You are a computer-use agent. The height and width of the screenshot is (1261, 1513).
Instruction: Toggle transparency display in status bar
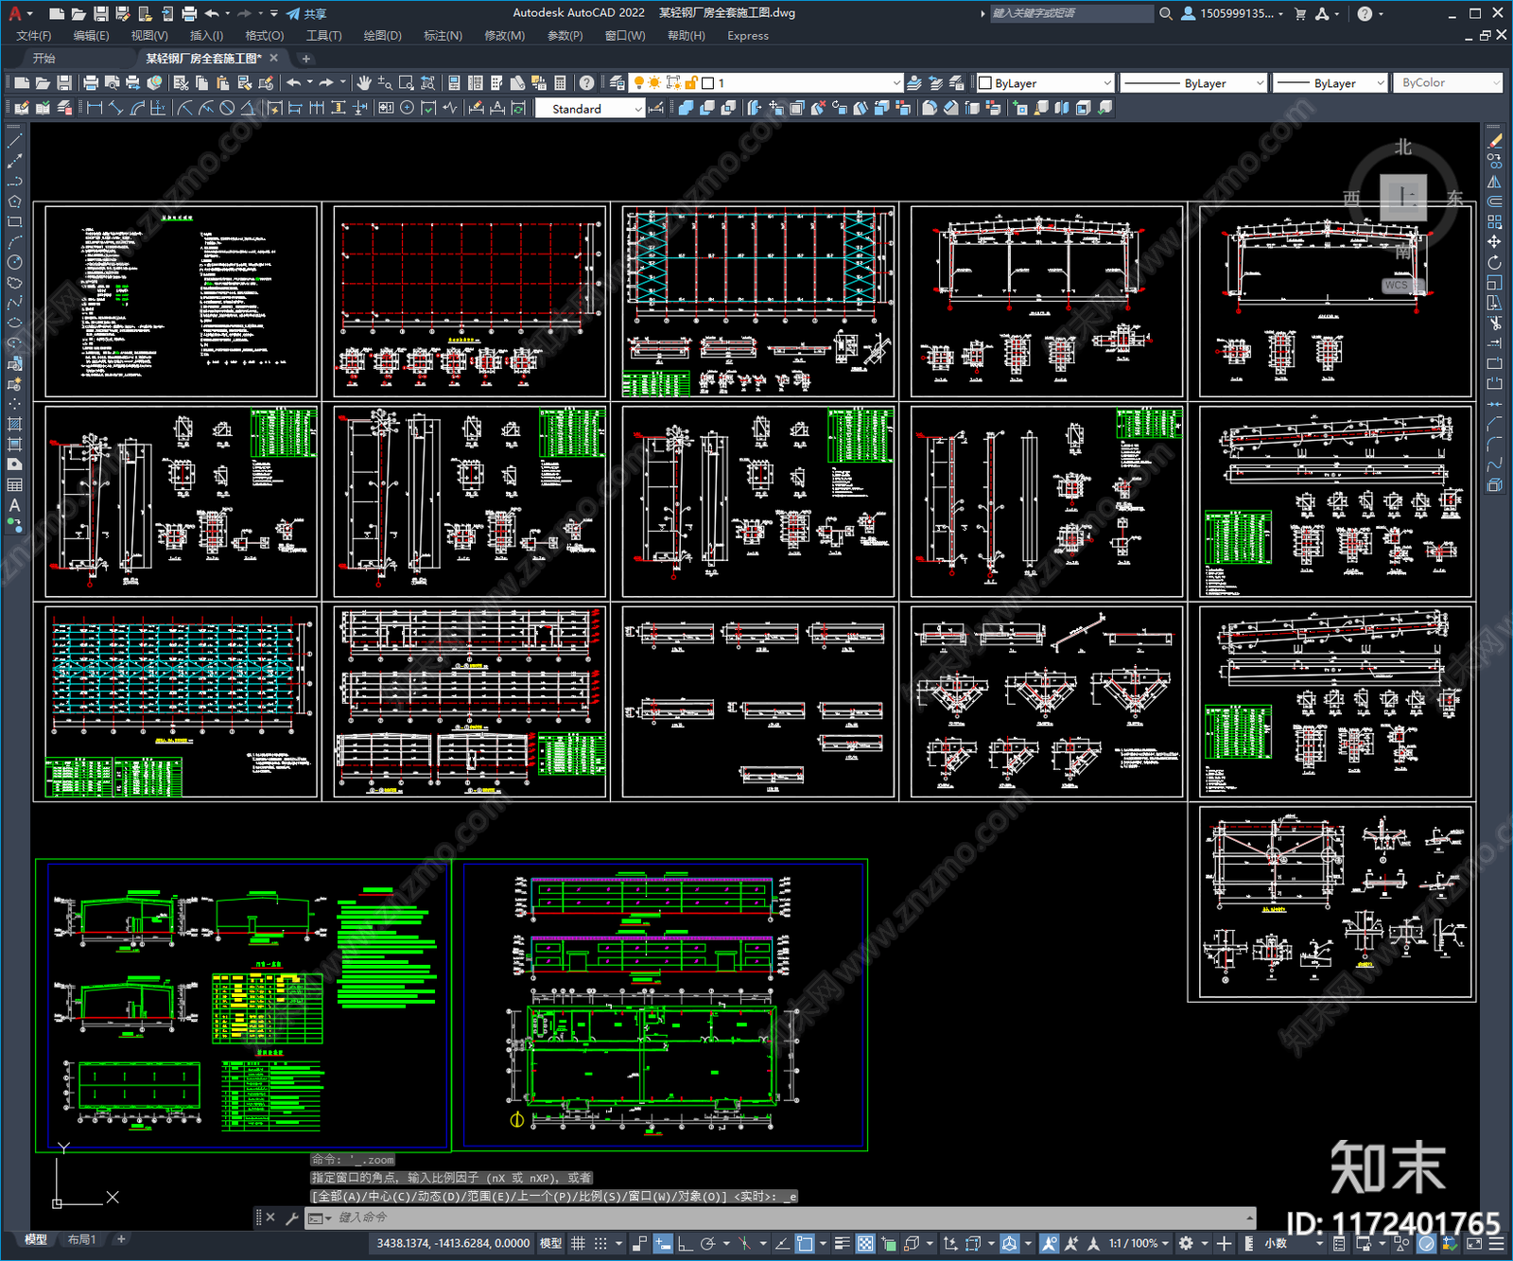[x=865, y=1243]
